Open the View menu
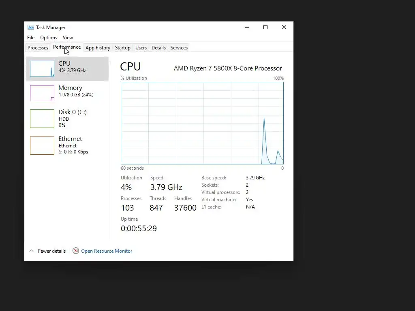 click(68, 38)
